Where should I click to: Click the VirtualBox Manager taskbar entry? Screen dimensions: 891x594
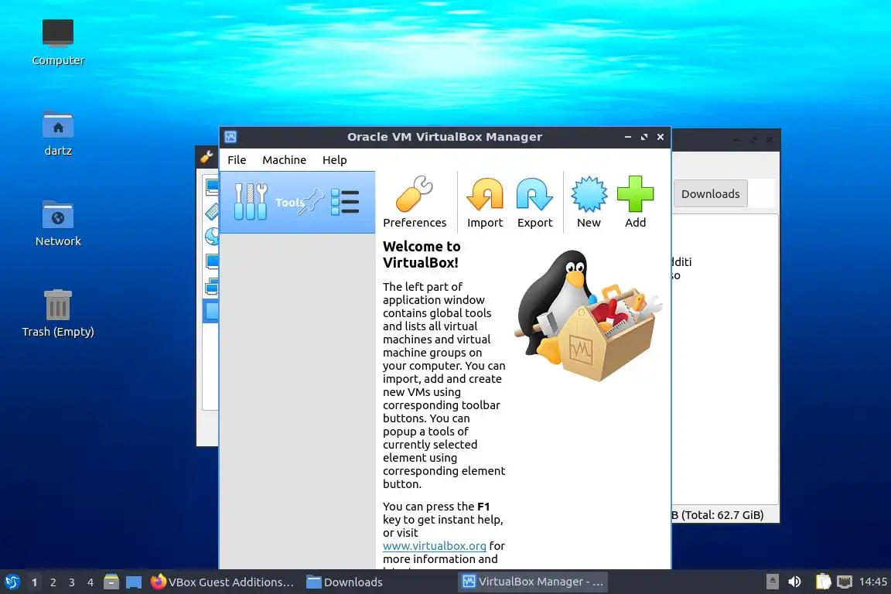click(532, 582)
